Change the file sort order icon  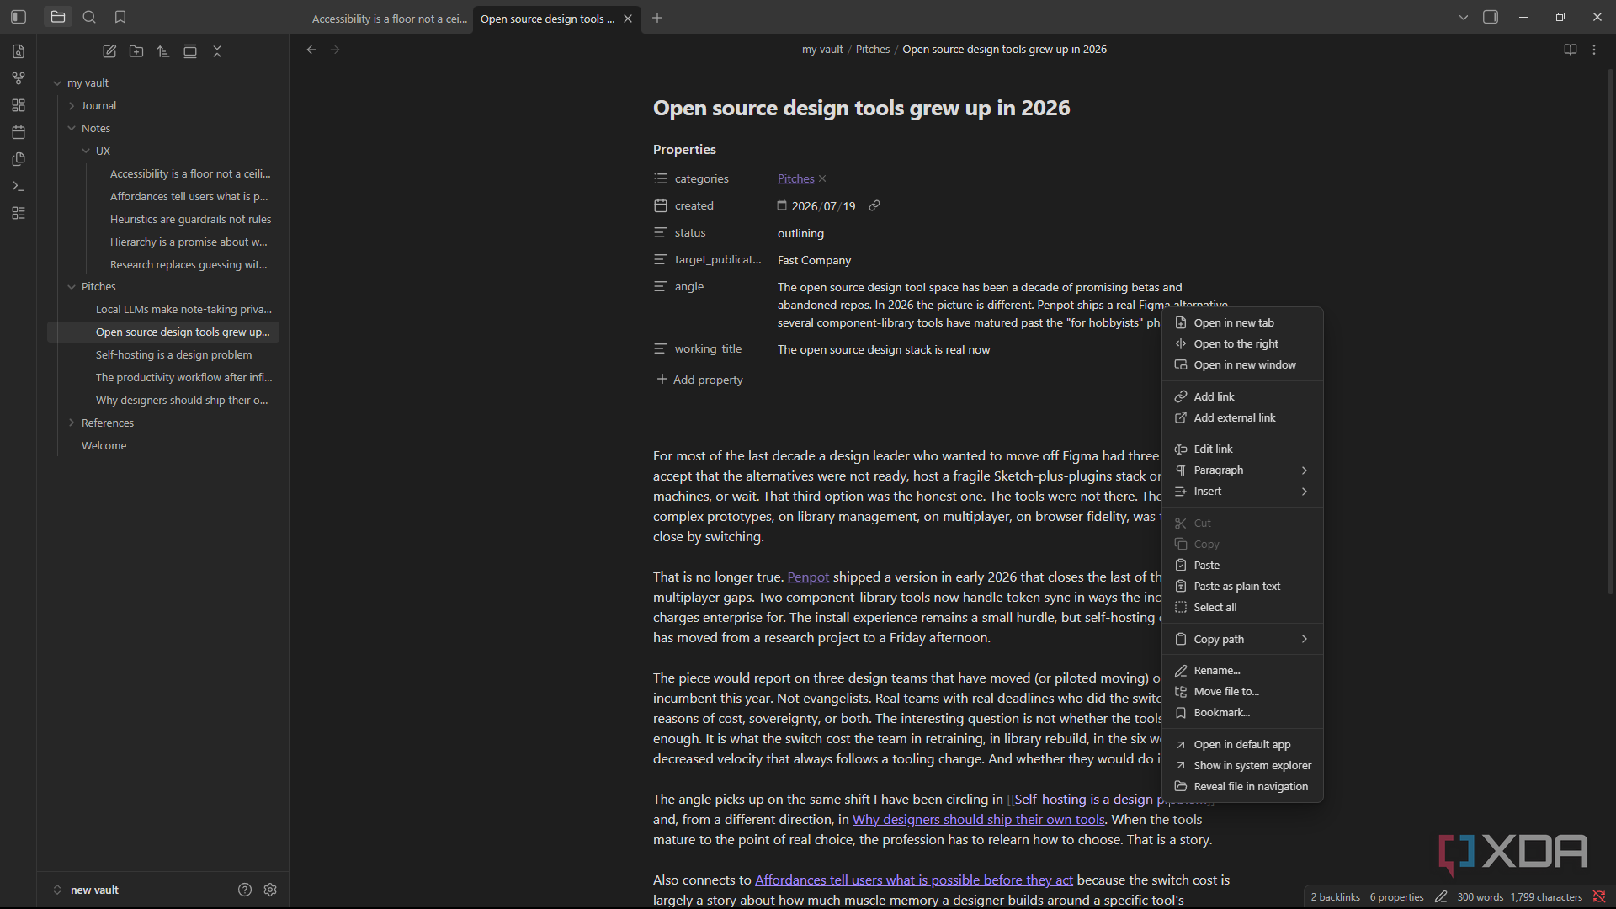pyautogui.click(x=163, y=51)
